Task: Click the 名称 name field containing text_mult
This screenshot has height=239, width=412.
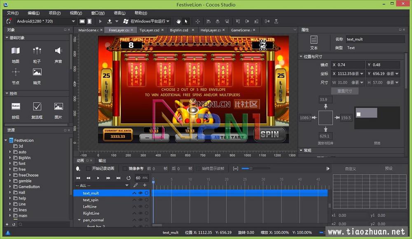Action: (375, 39)
